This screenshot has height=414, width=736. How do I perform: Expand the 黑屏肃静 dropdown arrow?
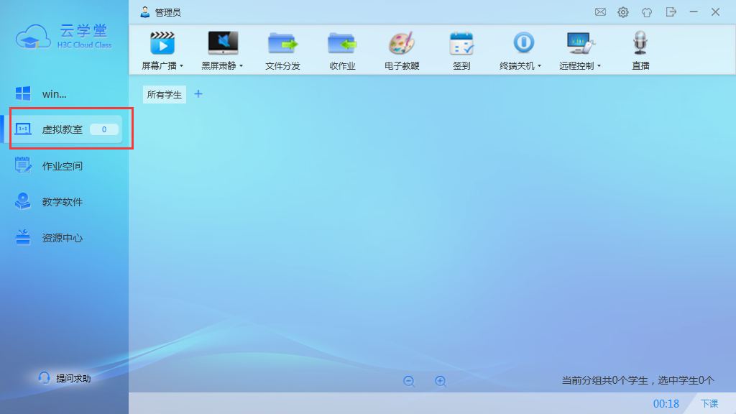tap(241, 66)
